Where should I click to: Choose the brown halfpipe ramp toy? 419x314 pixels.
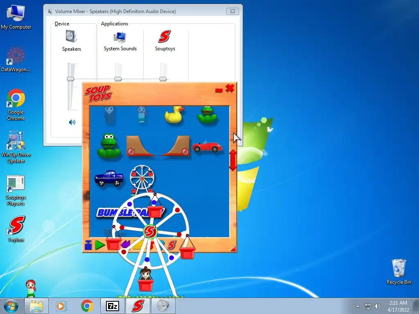coord(158,146)
